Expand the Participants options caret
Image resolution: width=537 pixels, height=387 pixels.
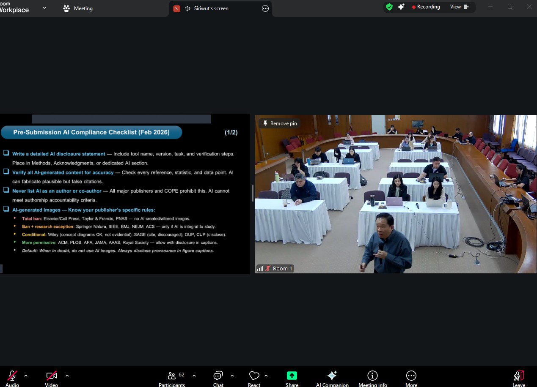(194, 376)
